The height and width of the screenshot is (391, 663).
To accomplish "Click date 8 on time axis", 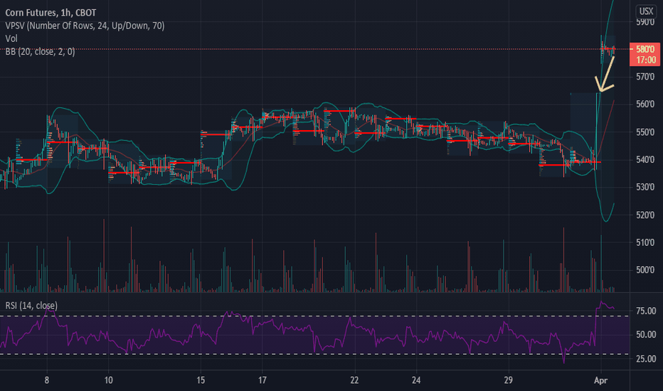I will 46,380.
